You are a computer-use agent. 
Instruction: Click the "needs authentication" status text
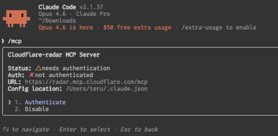[x=76, y=68]
